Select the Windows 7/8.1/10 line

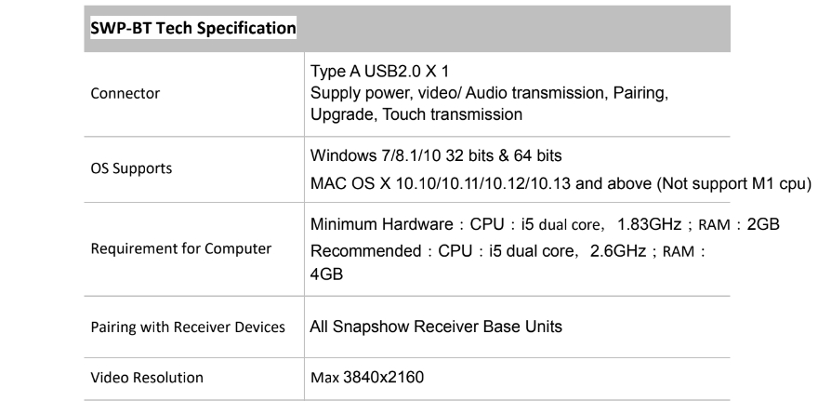point(436,155)
